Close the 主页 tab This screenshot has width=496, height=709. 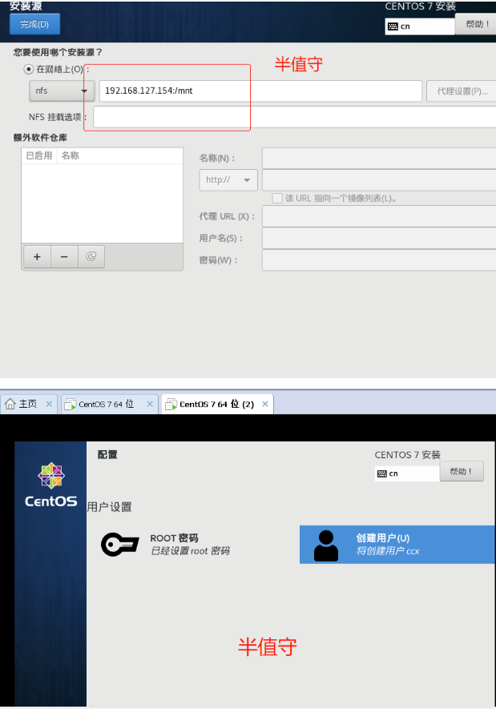coord(50,404)
